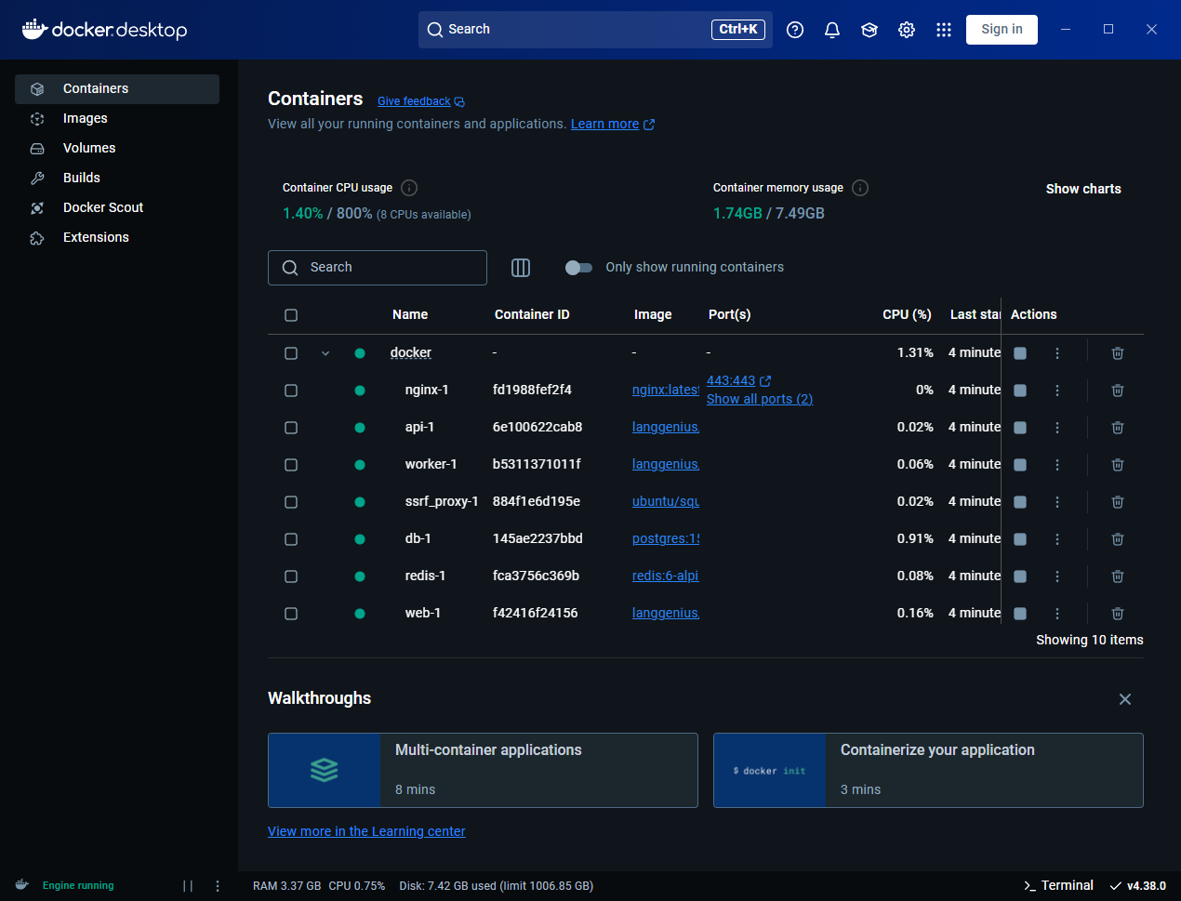Select the nginx-1 row checkbox
The image size is (1181, 901).
click(x=291, y=391)
